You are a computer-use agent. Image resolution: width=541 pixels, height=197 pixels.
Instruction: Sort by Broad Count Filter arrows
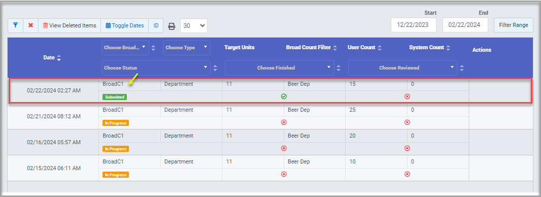(x=334, y=48)
